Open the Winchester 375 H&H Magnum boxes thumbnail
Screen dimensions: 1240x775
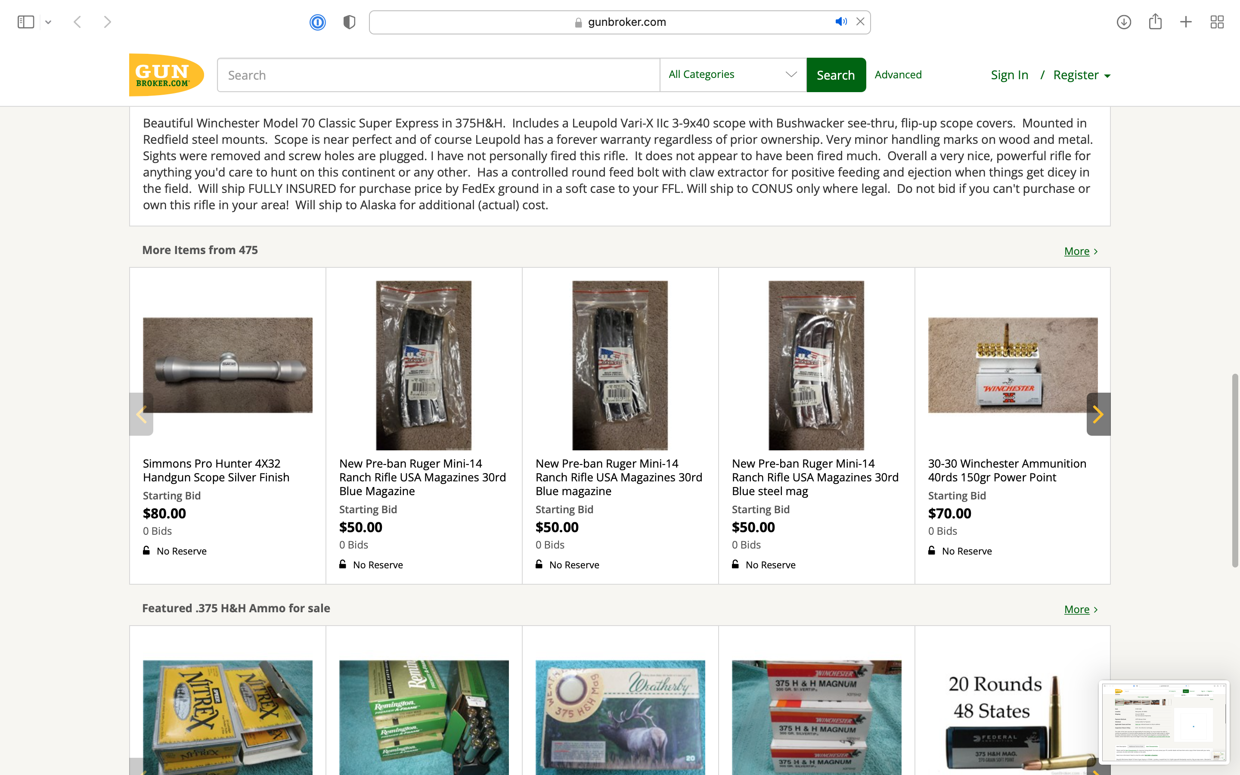(x=816, y=717)
